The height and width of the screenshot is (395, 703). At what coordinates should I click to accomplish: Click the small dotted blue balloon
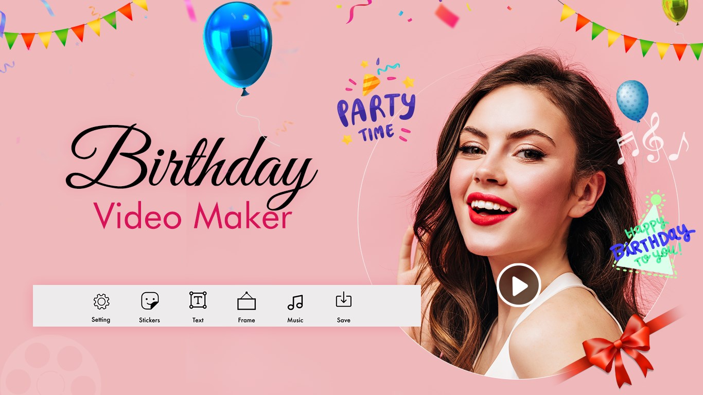632,100
